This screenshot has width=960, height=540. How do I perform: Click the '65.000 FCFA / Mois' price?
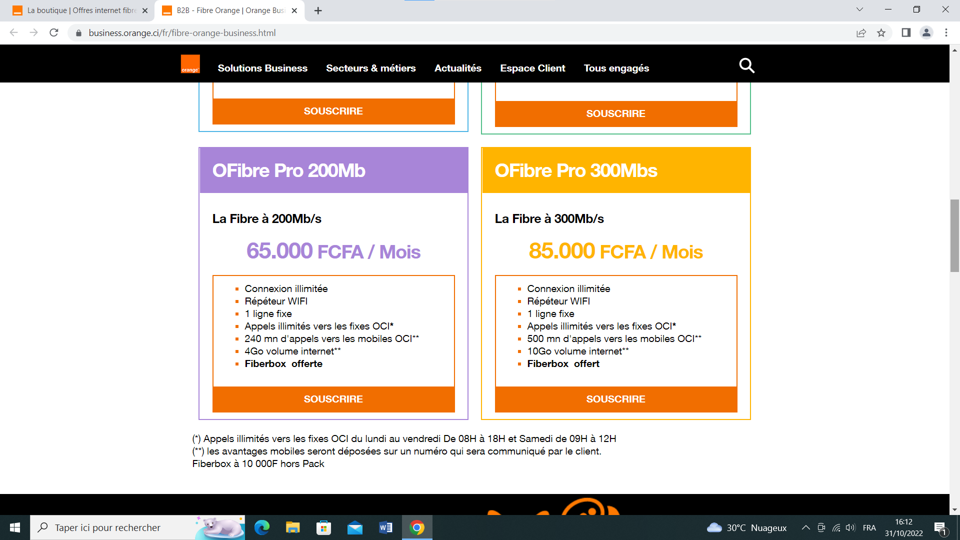tap(333, 251)
